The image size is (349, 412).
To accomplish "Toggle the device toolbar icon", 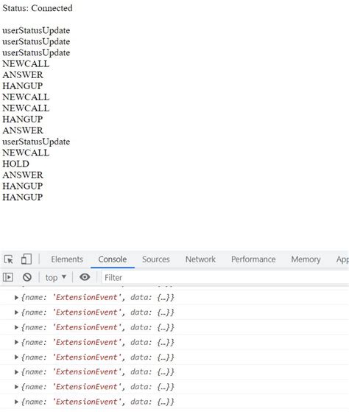I will point(27,259).
